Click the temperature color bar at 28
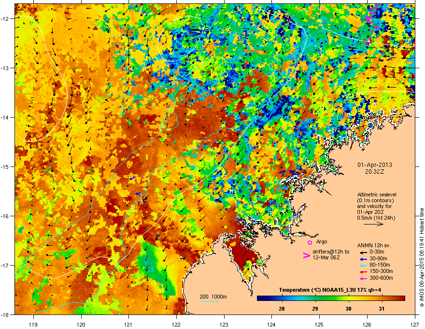The image size is (425, 329). pyautogui.click(x=282, y=299)
